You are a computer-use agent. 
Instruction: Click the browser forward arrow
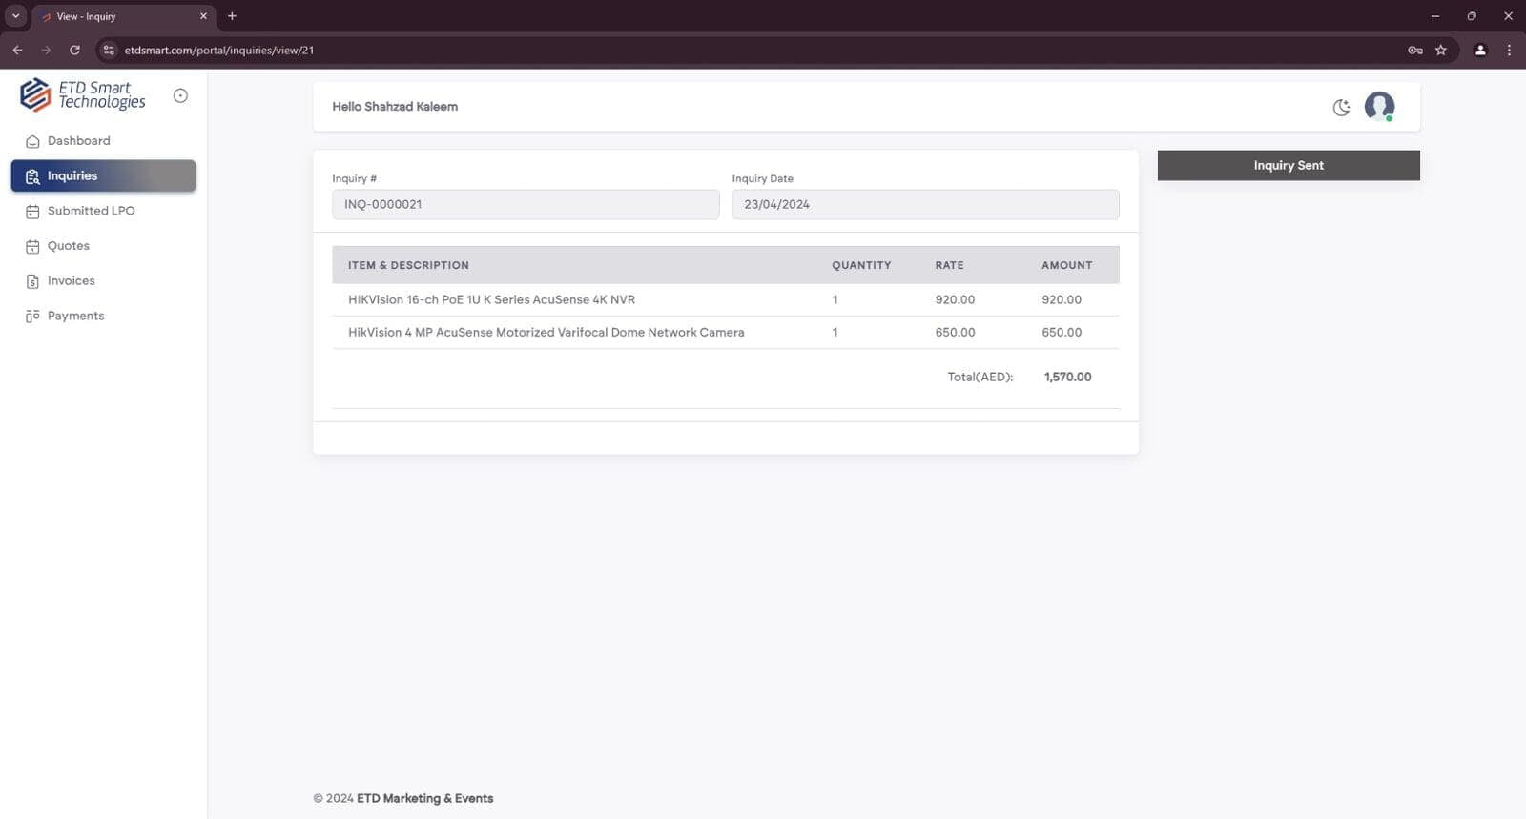point(46,50)
